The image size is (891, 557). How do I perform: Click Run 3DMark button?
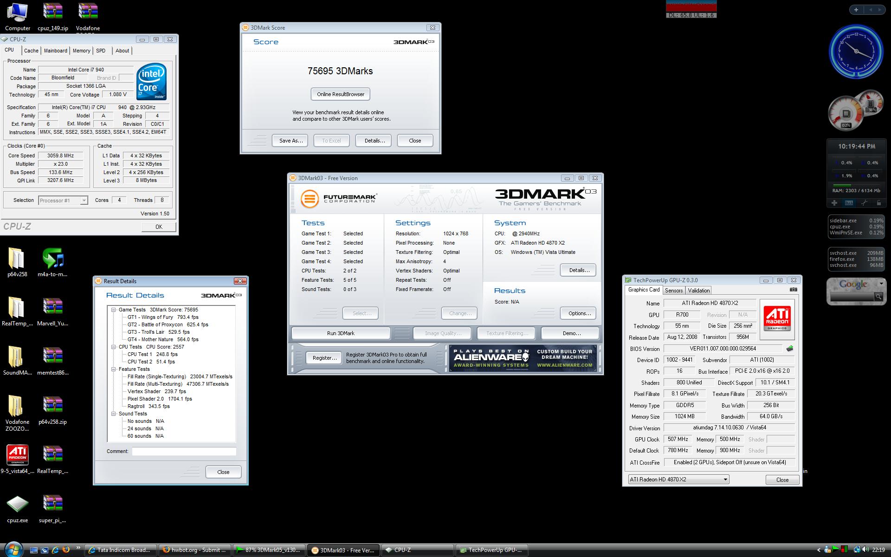tap(341, 333)
